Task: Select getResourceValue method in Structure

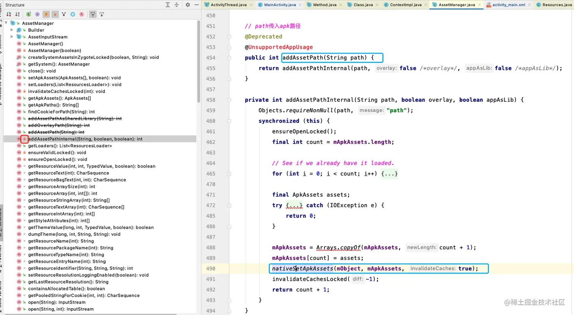Action: coord(91,166)
